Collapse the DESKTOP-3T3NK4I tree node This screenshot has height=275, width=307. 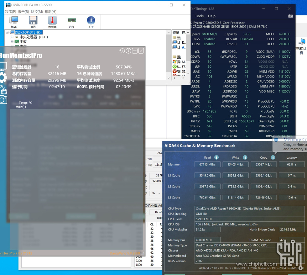point(7,32)
